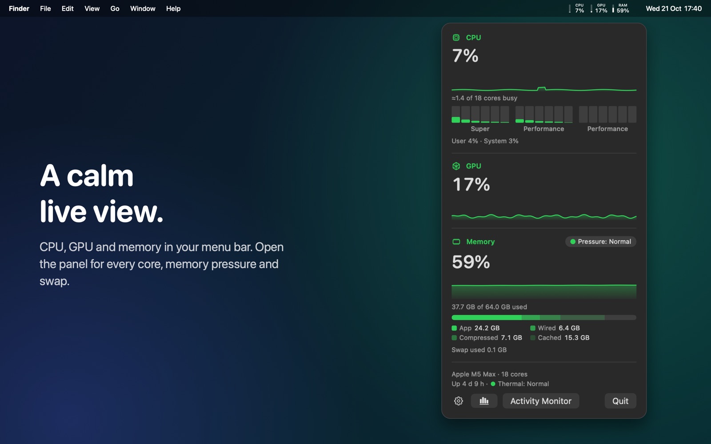Open the View menu

pyautogui.click(x=92, y=8)
